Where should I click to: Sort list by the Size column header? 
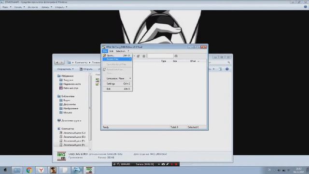click(175, 61)
